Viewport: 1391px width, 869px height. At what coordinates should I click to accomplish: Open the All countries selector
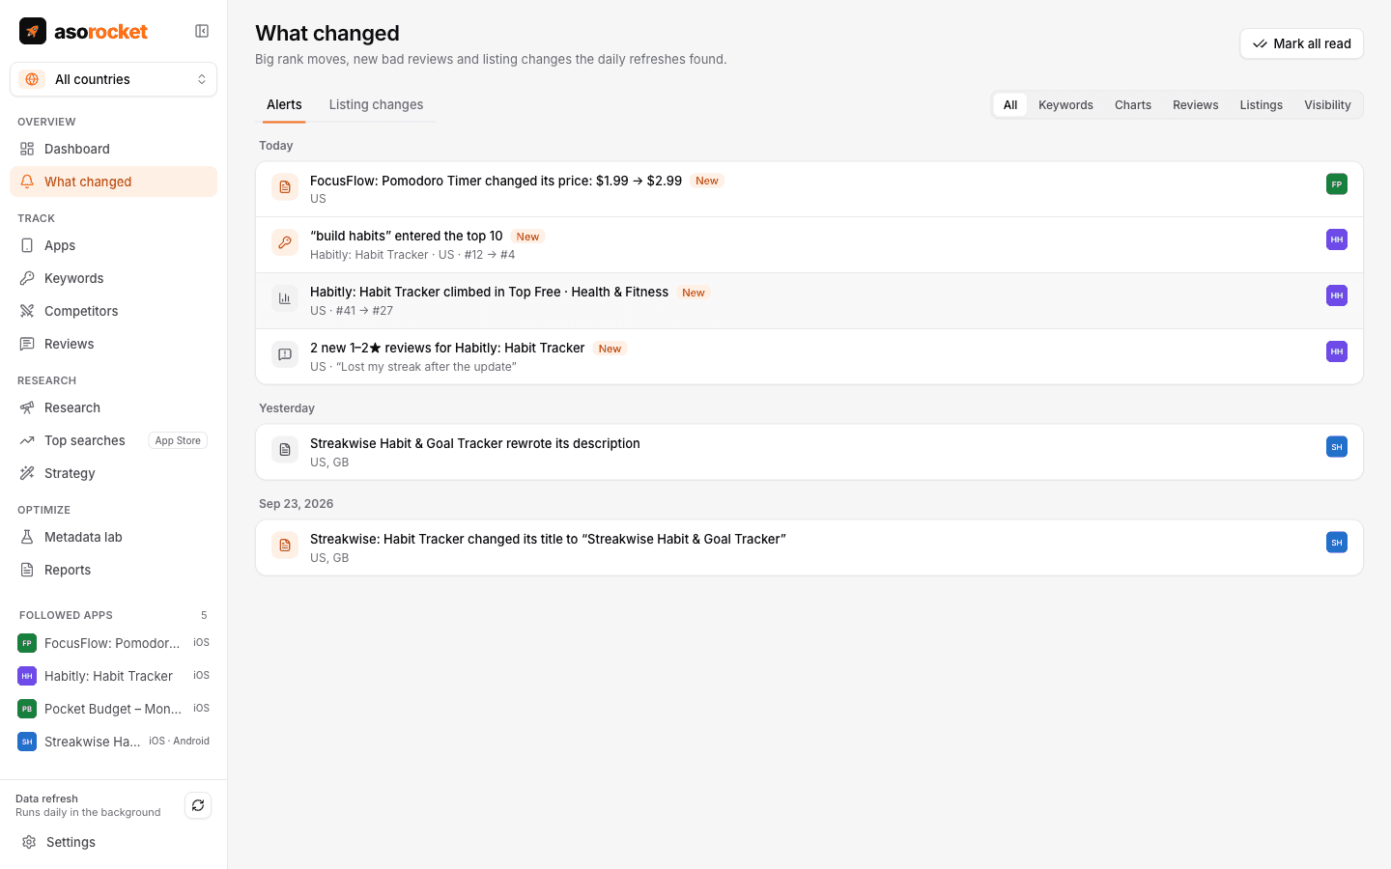(113, 79)
